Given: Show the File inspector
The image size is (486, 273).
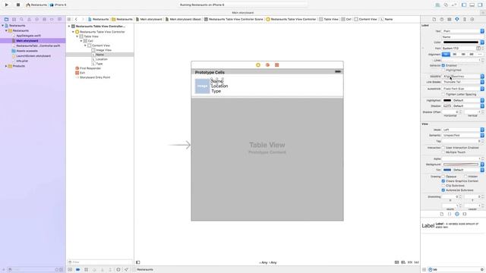Looking at the screenshot, I should point(434,19).
